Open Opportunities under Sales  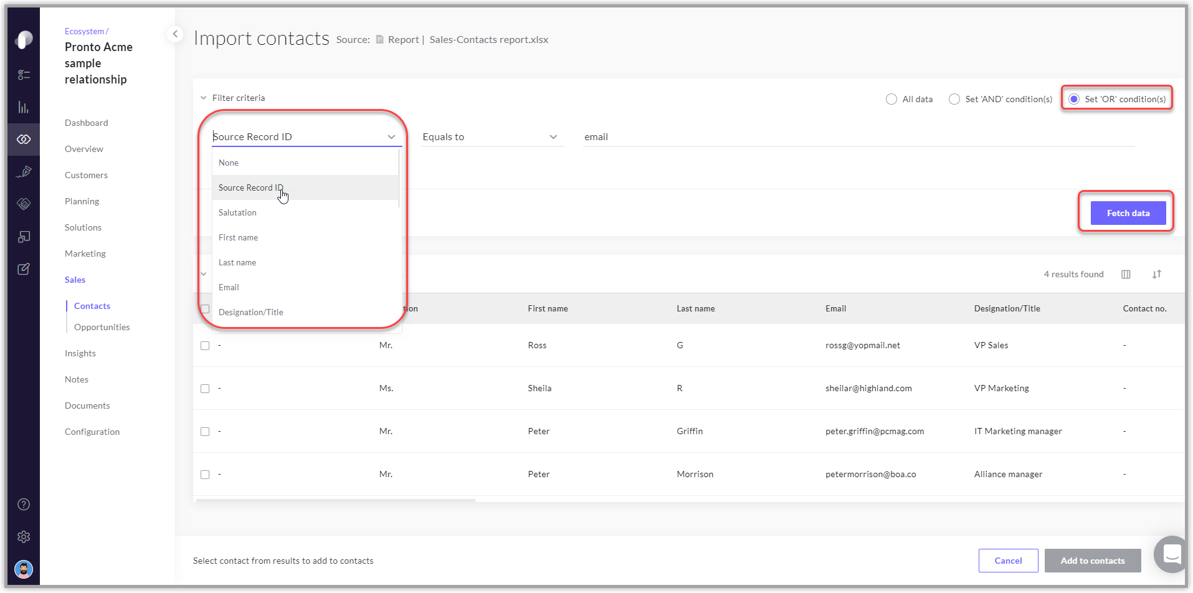click(x=102, y=327)
